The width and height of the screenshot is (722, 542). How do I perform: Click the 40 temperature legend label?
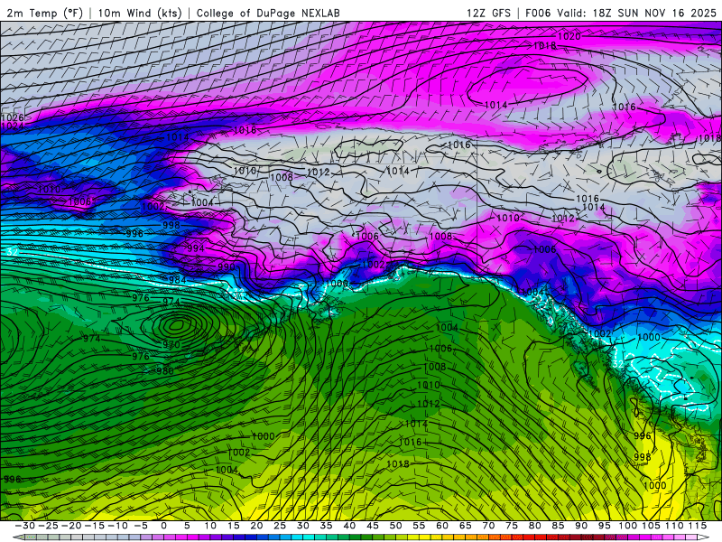click(349, 526)
